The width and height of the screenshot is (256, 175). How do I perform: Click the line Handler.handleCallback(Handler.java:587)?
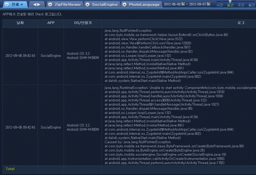[147, 47]
